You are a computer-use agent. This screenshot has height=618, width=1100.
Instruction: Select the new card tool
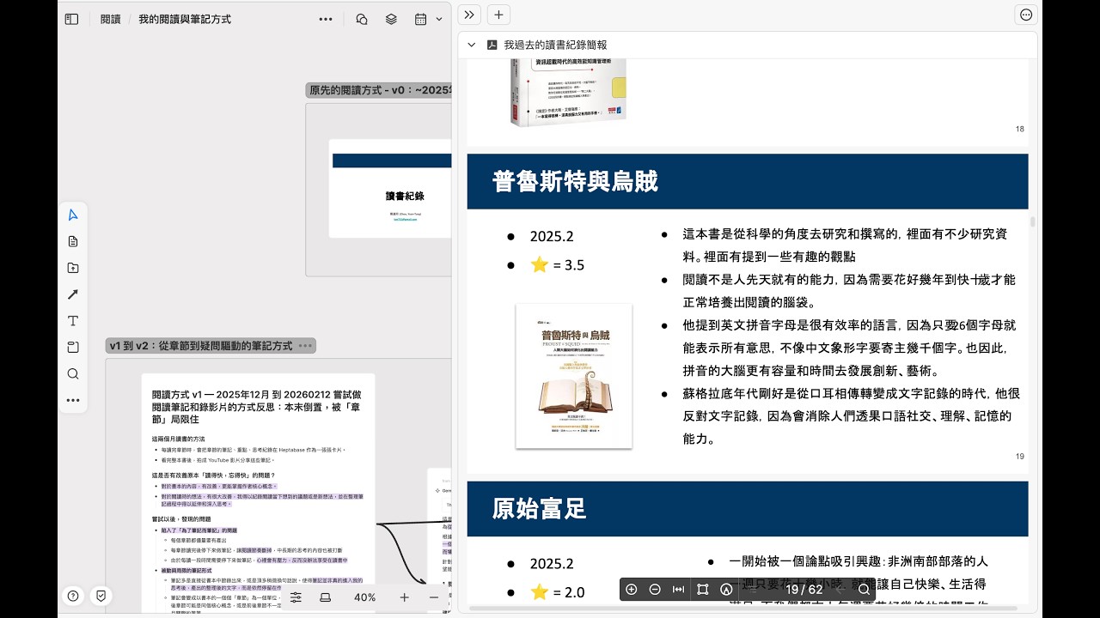tap(73, 241)
